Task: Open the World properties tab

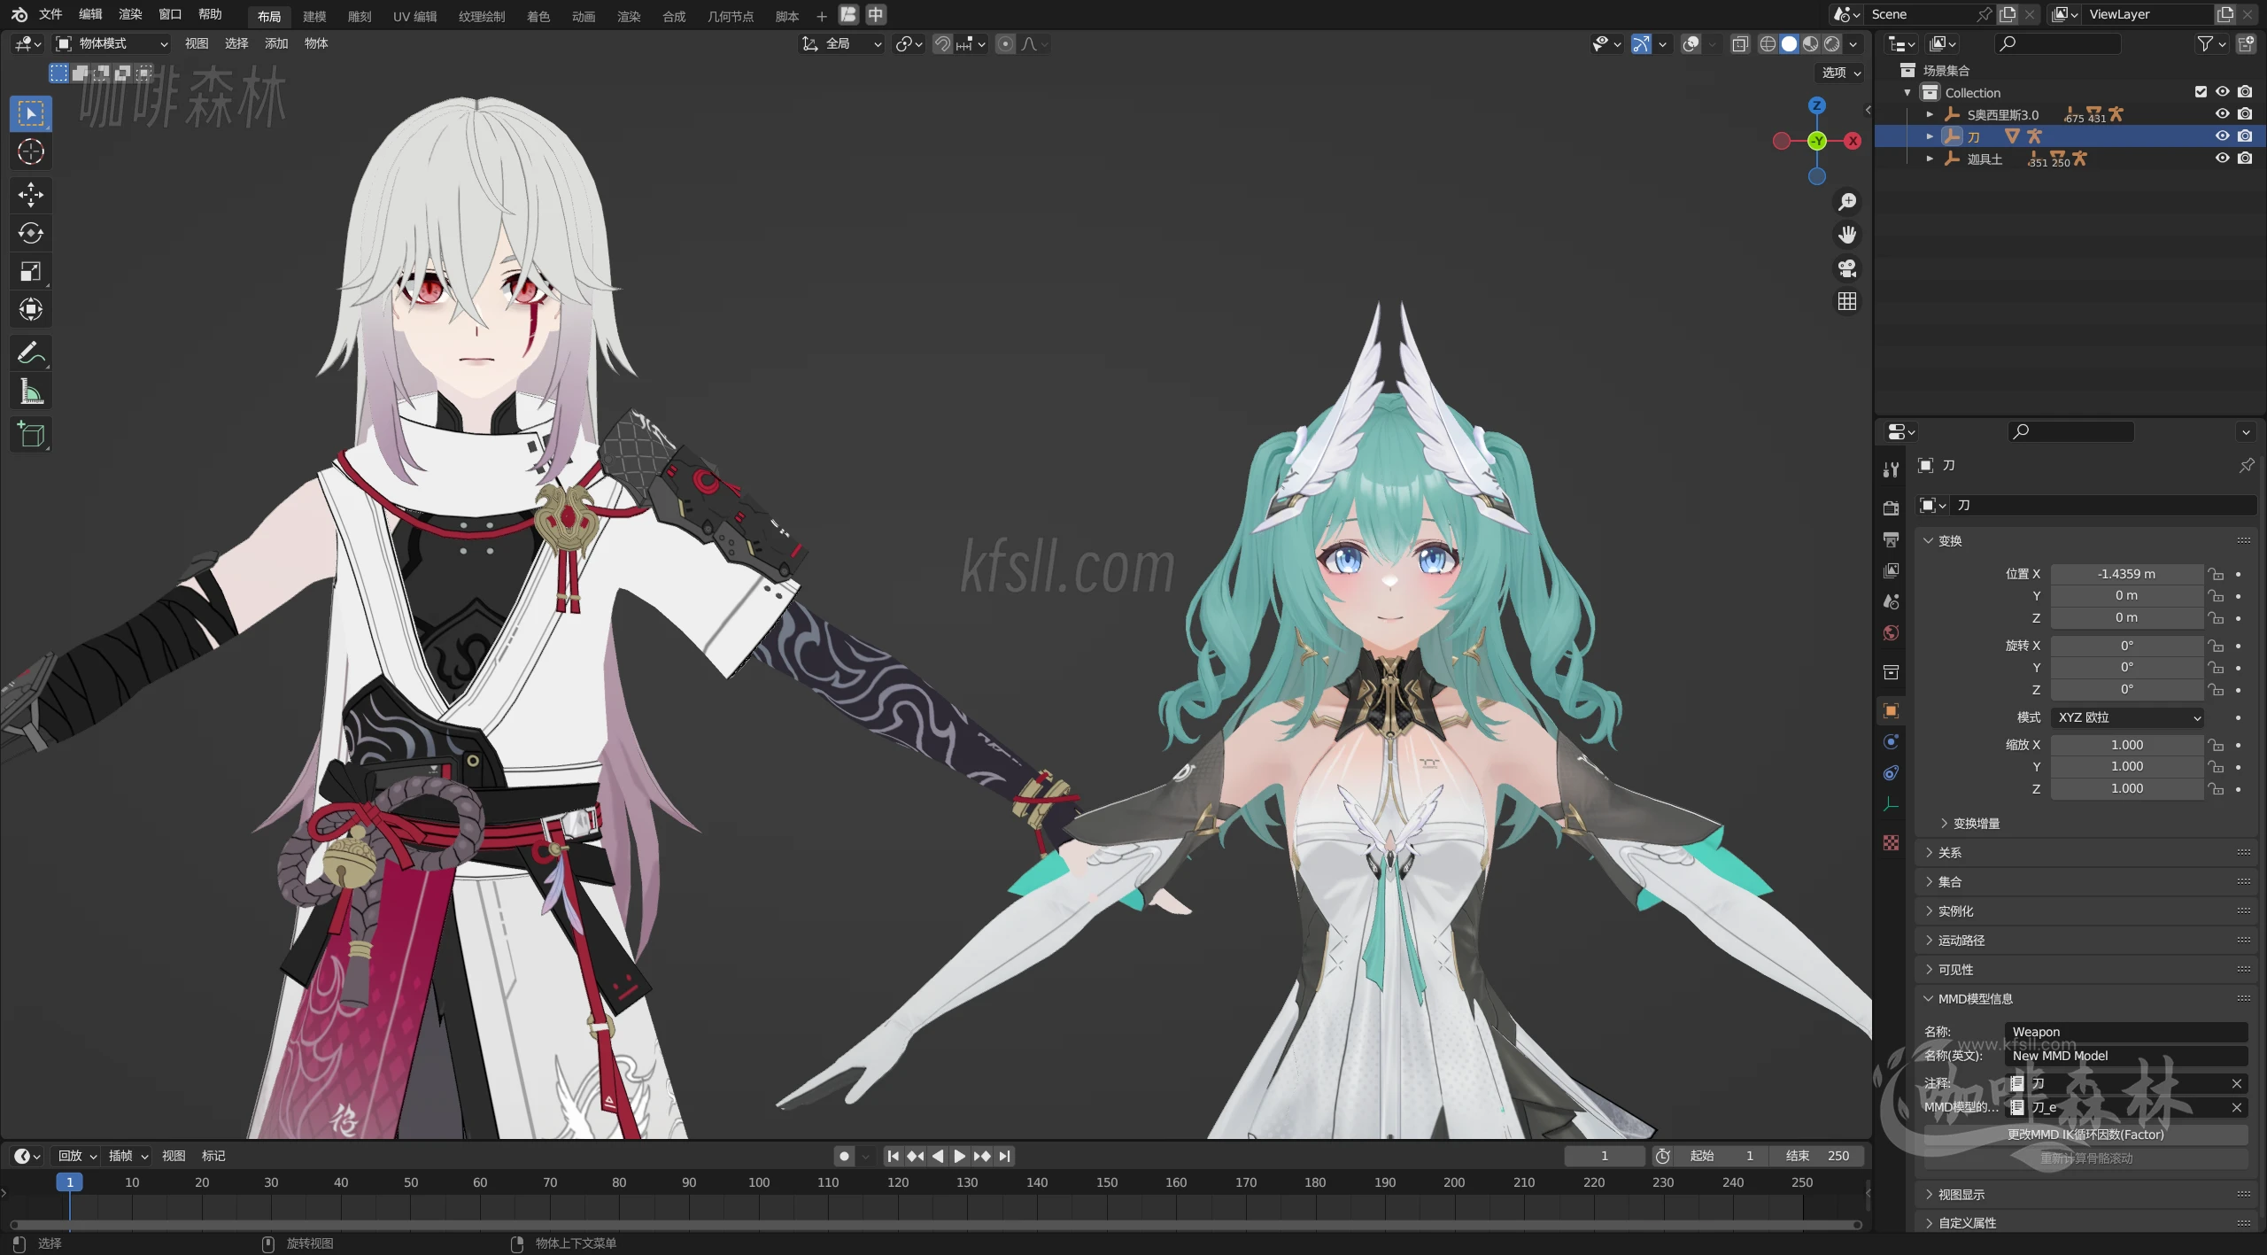Action: [x=1891, y=632]
